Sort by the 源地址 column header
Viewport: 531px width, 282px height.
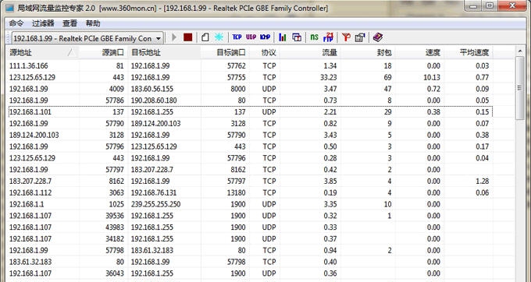coord(43,53)
